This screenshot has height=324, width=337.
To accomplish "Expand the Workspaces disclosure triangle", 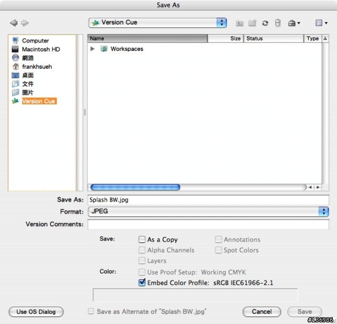I will (93, 49).
